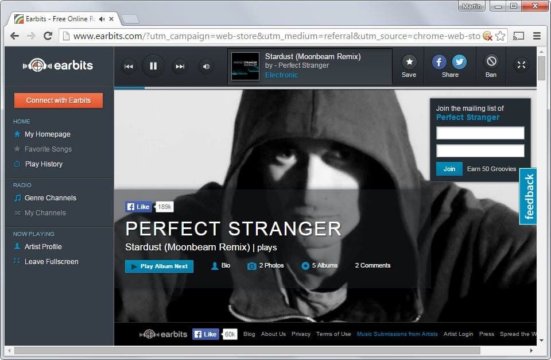Click the Play Album Next button
The height and width of the screenshot is (360, 551).
pos(159,266)
